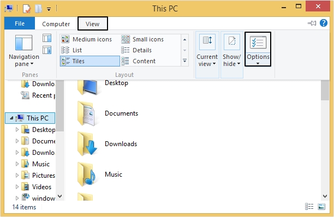
Task: Select the Documents label in file pane
Action: 121,113
